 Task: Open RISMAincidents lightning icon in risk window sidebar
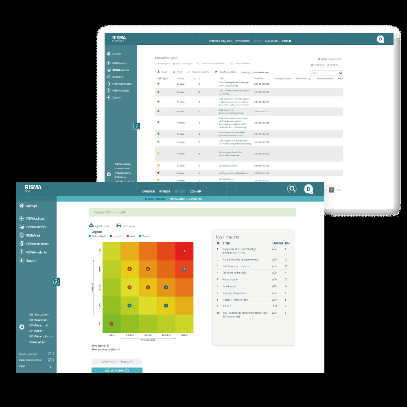22,252
